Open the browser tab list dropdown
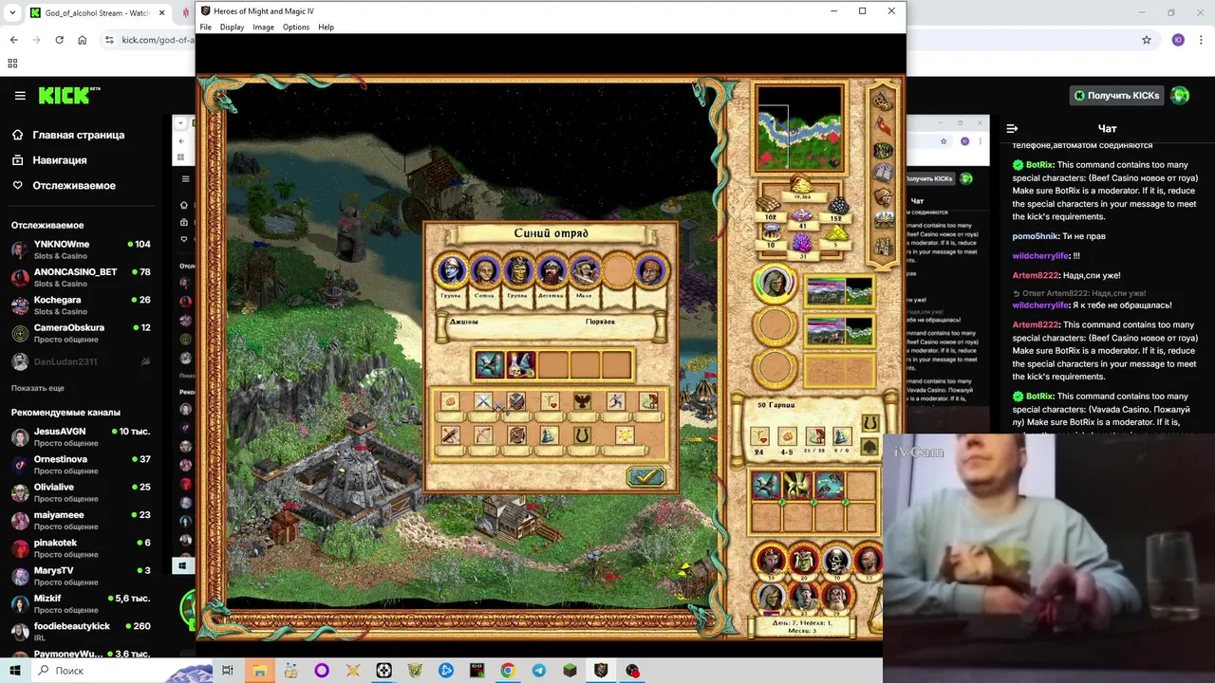Viewport: 1215px width, 683px height. click(12, 13)
